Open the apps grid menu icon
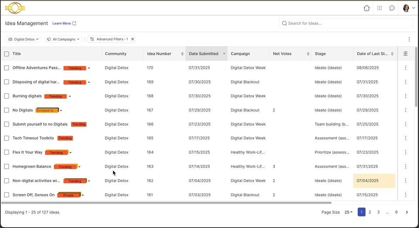 [379, 8]
